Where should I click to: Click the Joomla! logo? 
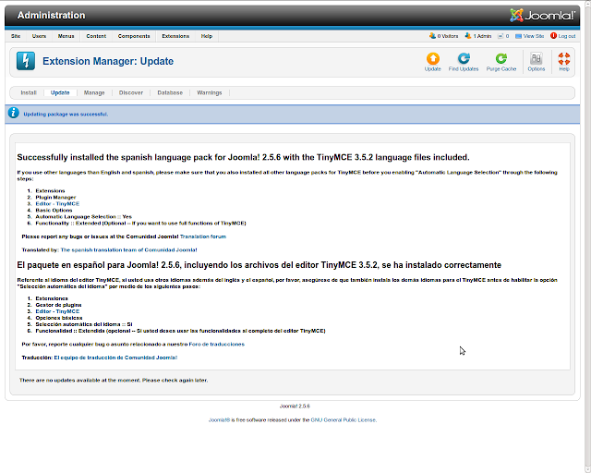(x=542, y=15)
